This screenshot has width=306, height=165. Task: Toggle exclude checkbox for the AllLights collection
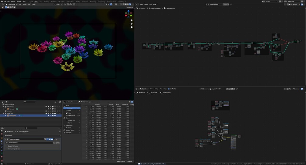tap(46, 111)
